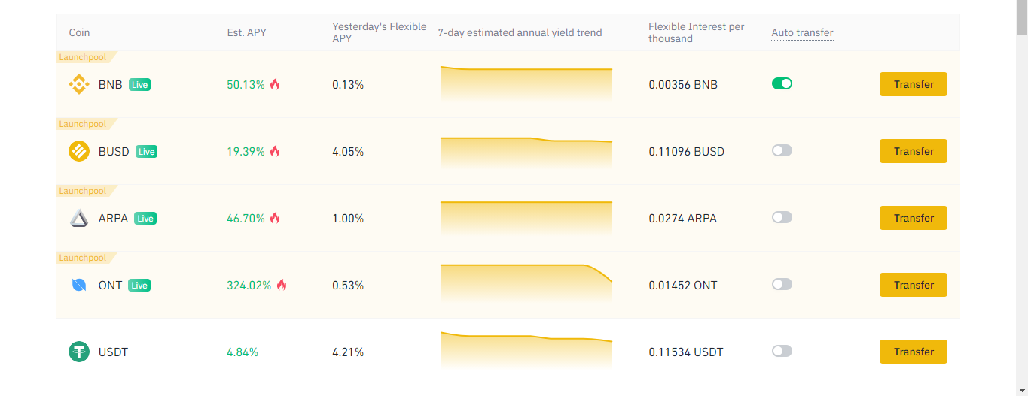Click the USDT Tether logo icon
This screenshot has height=396, width=1028.
coord(79,352)
